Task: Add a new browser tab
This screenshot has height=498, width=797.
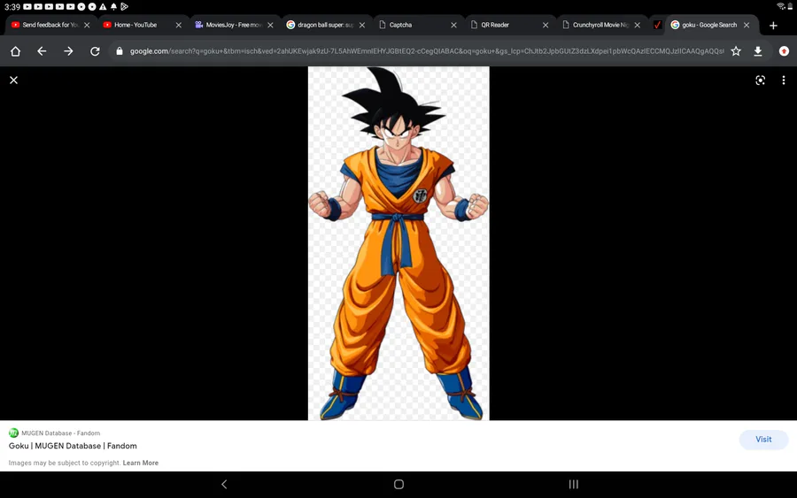Action: coord(773,26)
